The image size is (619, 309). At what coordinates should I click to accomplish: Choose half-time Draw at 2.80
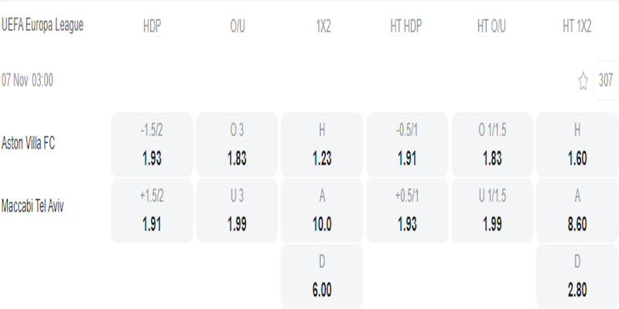point(577,276)
